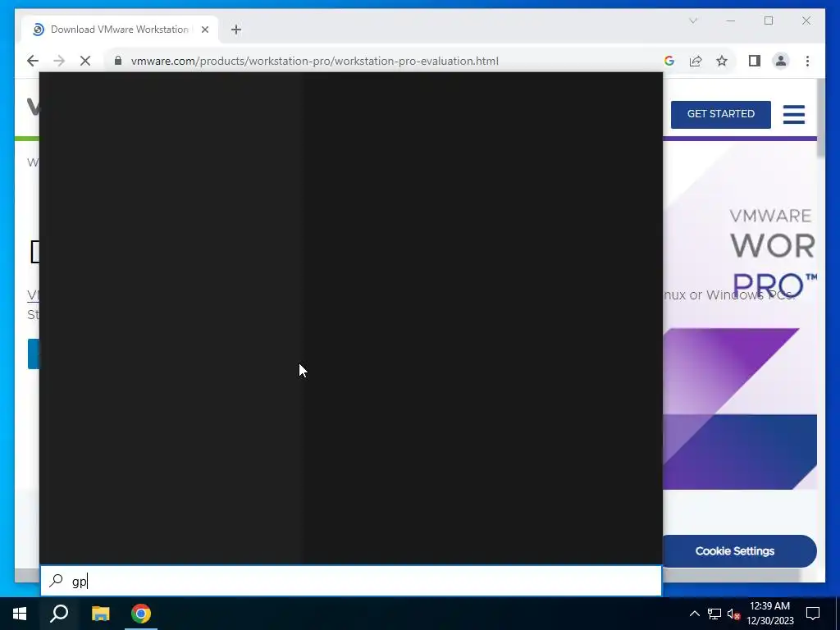Click the magnifier icon in the search box

pos(57,581)
